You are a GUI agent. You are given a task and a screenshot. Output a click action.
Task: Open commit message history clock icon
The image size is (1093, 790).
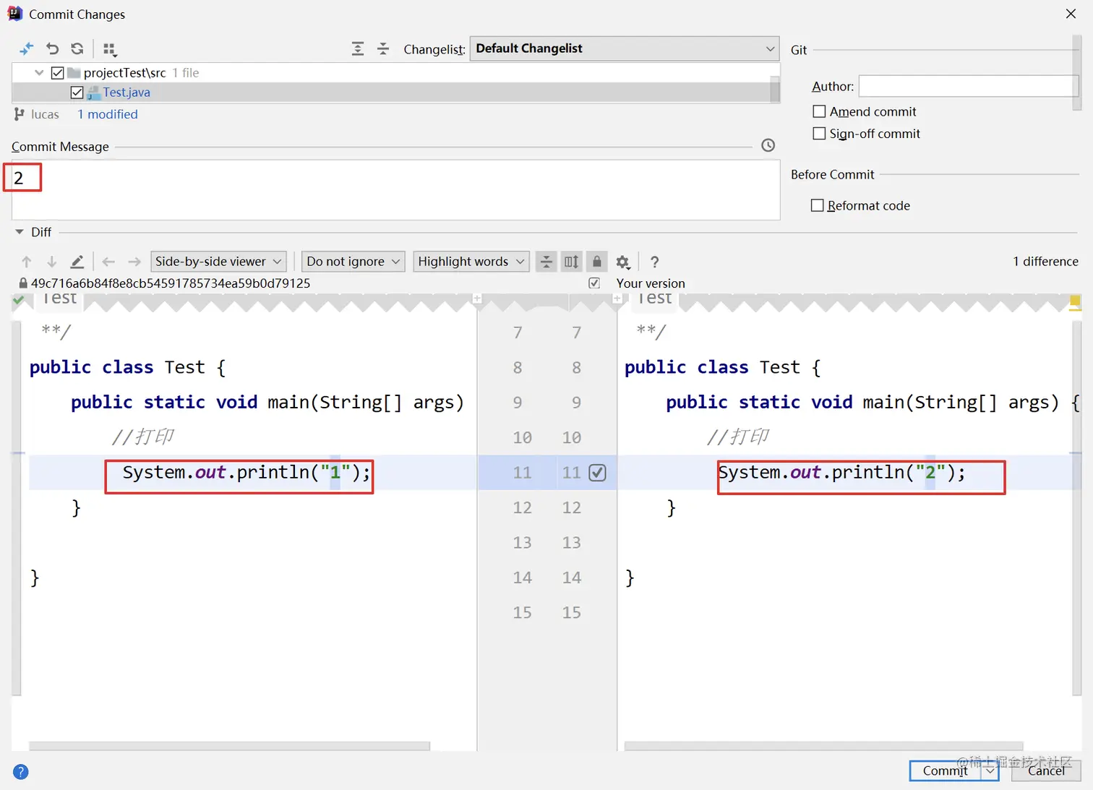coord(768,145)
